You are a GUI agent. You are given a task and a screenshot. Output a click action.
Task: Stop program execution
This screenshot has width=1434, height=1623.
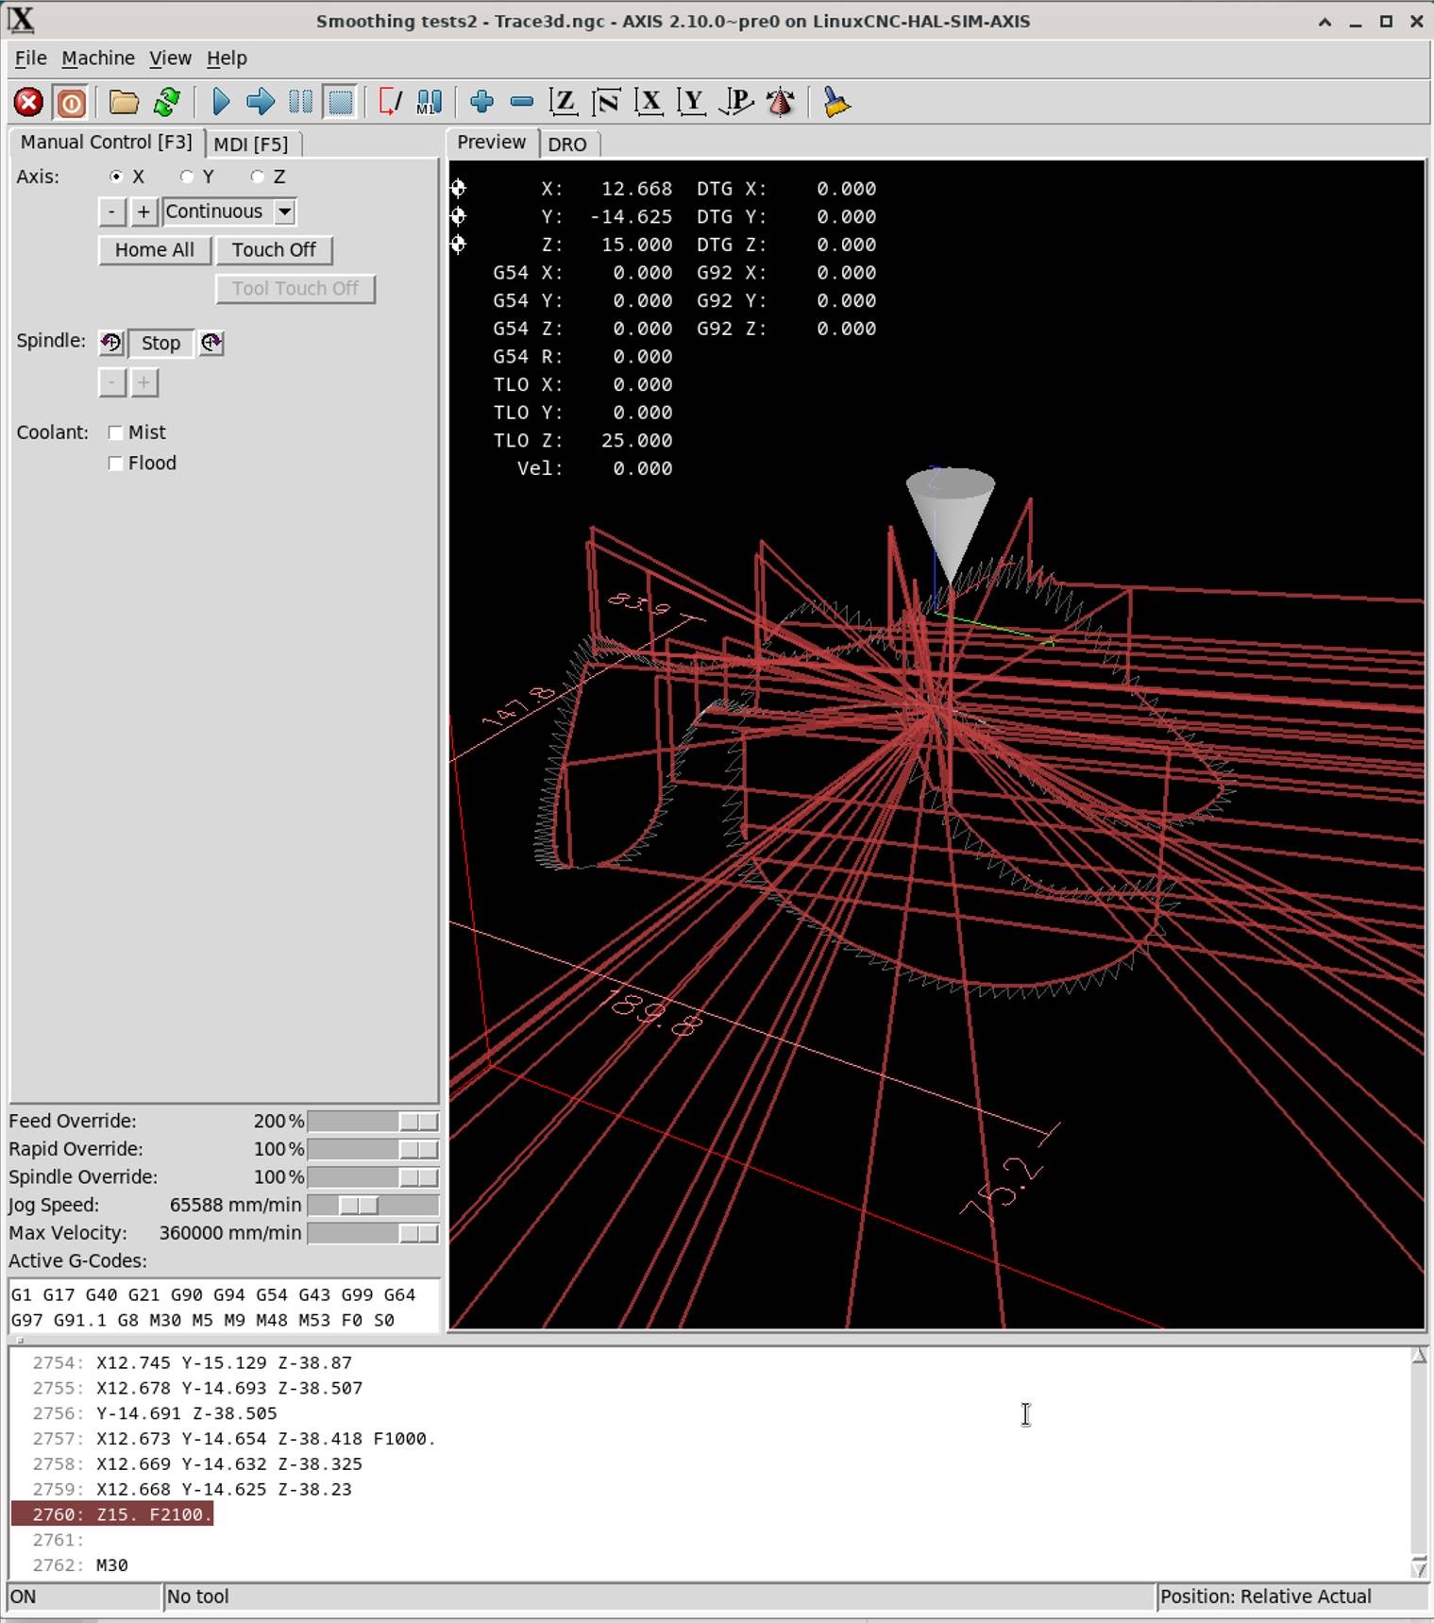click(x=340, y=102)
